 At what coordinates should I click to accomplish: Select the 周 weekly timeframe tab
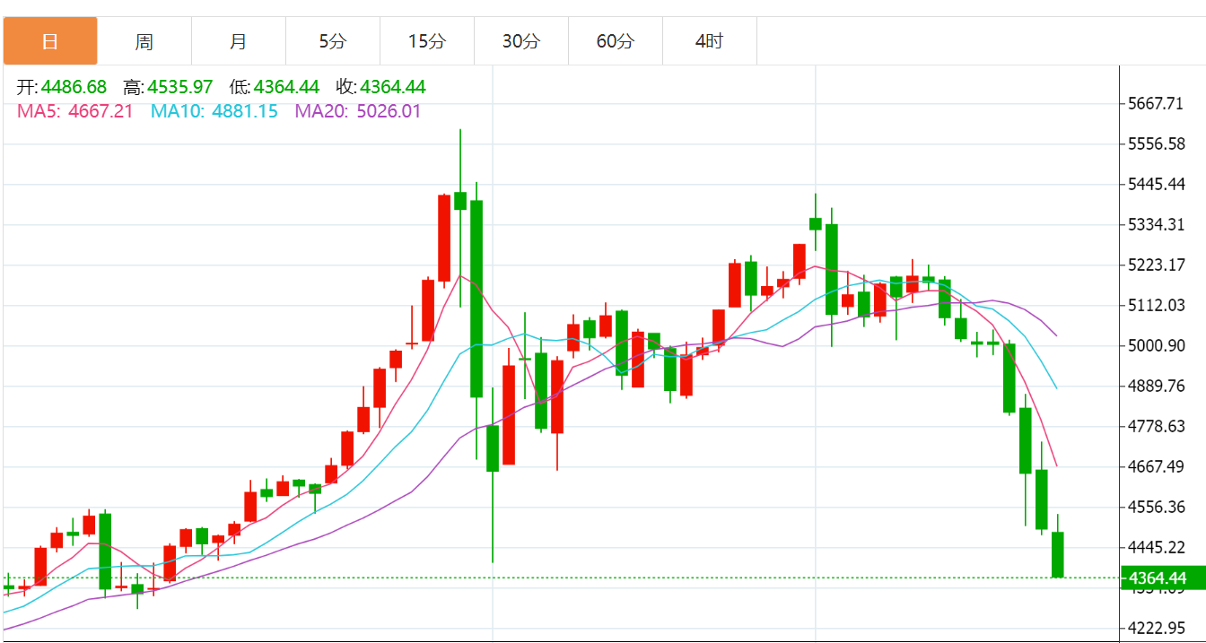(144, 41)
